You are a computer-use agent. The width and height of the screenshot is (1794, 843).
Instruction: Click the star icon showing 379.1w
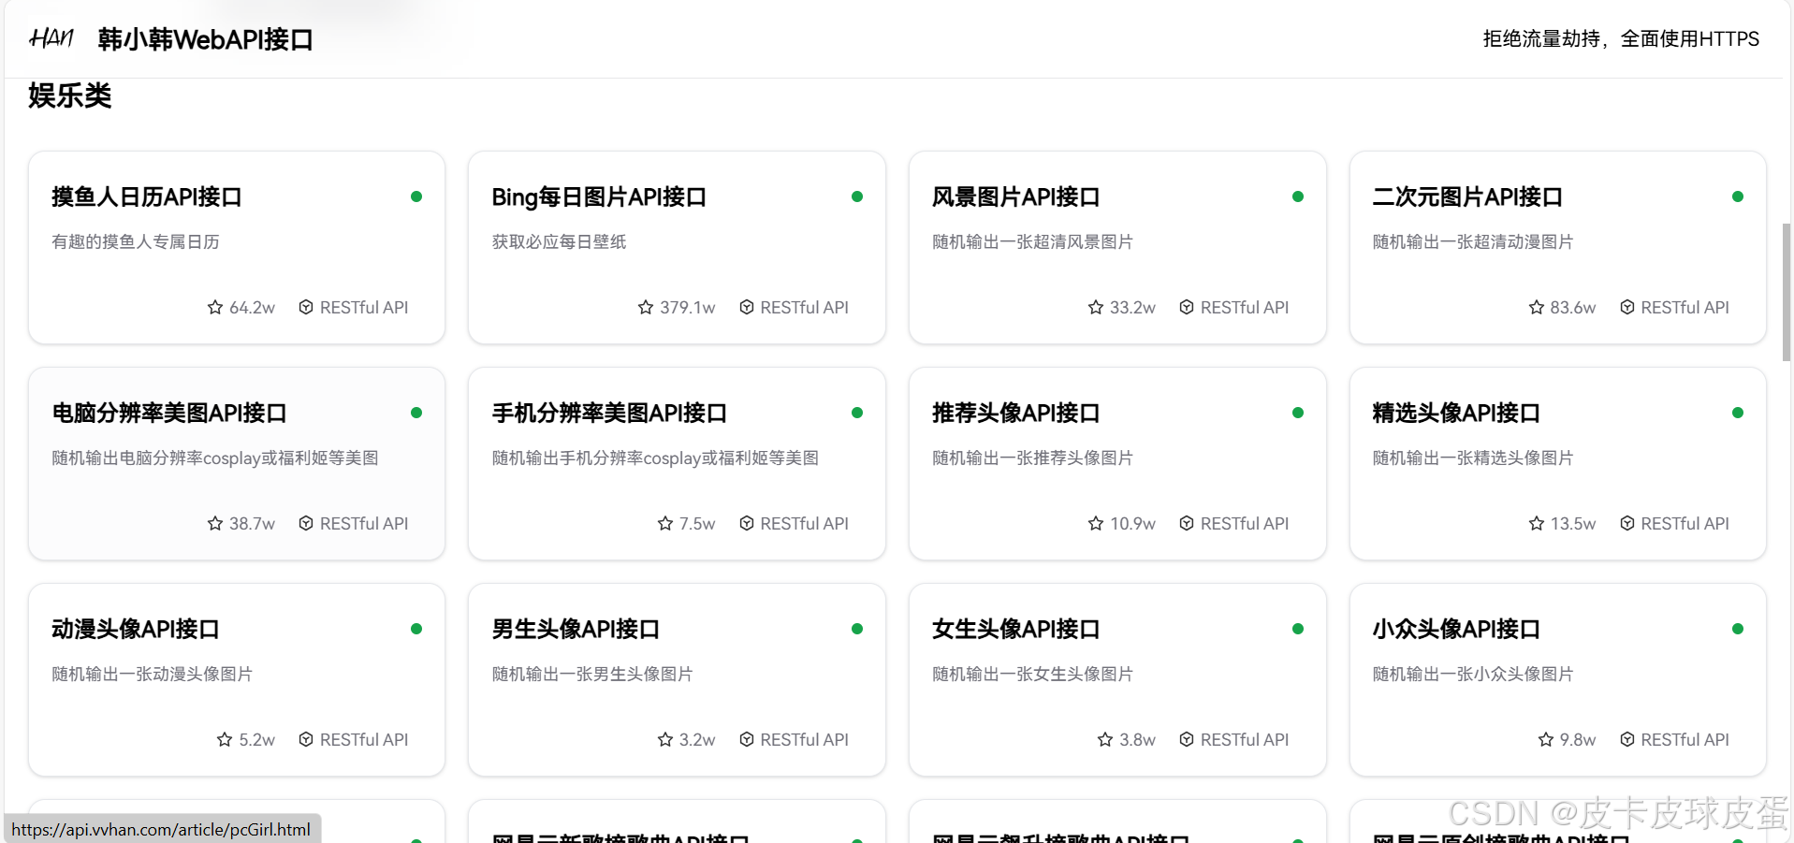(645, 307)
